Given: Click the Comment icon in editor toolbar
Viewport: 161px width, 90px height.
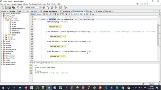Looking at the screenshot, I should coord(91,14).
